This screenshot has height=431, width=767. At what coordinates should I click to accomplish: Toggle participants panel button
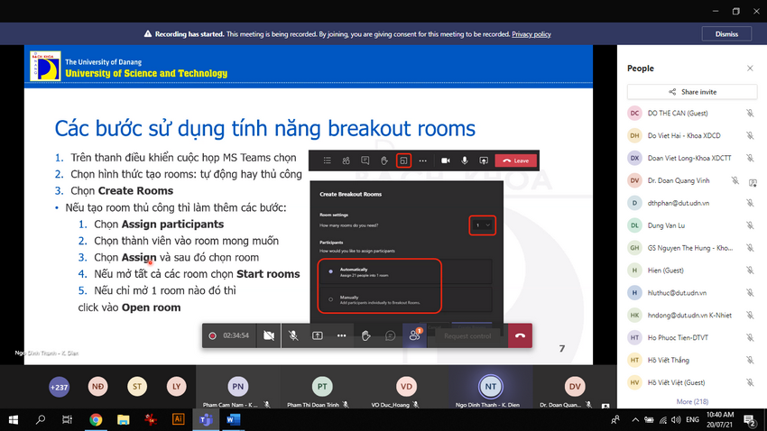pos(415,335)
